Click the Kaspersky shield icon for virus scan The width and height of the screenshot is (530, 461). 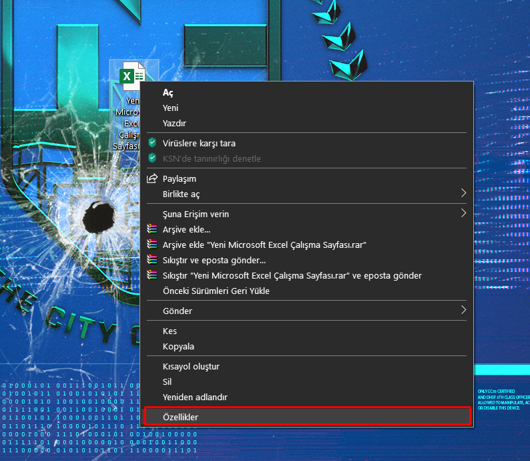(152, 143)
